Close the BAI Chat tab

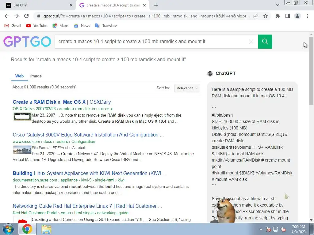(x=71, y=6)
